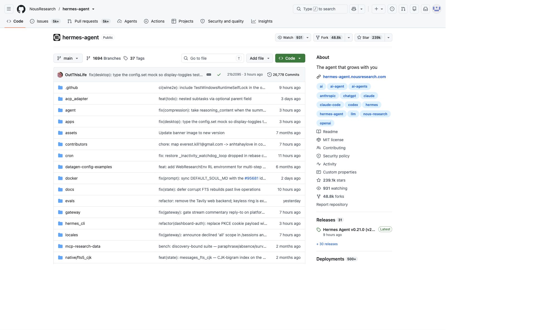View commit checks status checkmark
Image resolution: width=557 pixels, height=330 pixels.
click(219, 75)
